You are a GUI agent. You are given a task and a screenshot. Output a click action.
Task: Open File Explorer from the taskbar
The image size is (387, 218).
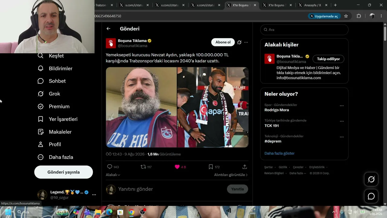coord(98,212)
